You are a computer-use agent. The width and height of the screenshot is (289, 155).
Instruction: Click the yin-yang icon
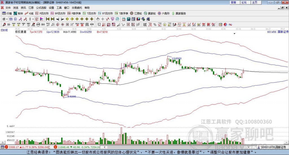click(225, 24)
